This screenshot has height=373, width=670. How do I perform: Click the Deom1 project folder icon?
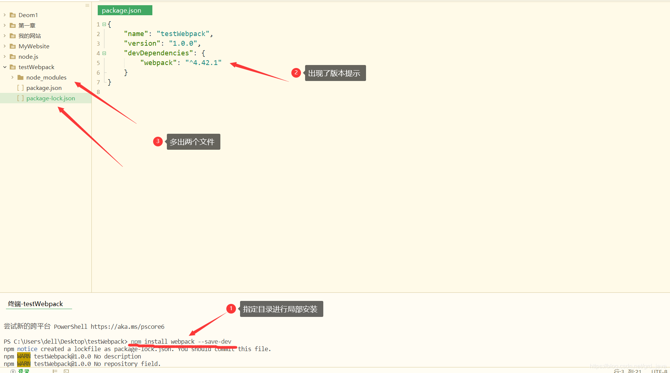coord(13,15)
